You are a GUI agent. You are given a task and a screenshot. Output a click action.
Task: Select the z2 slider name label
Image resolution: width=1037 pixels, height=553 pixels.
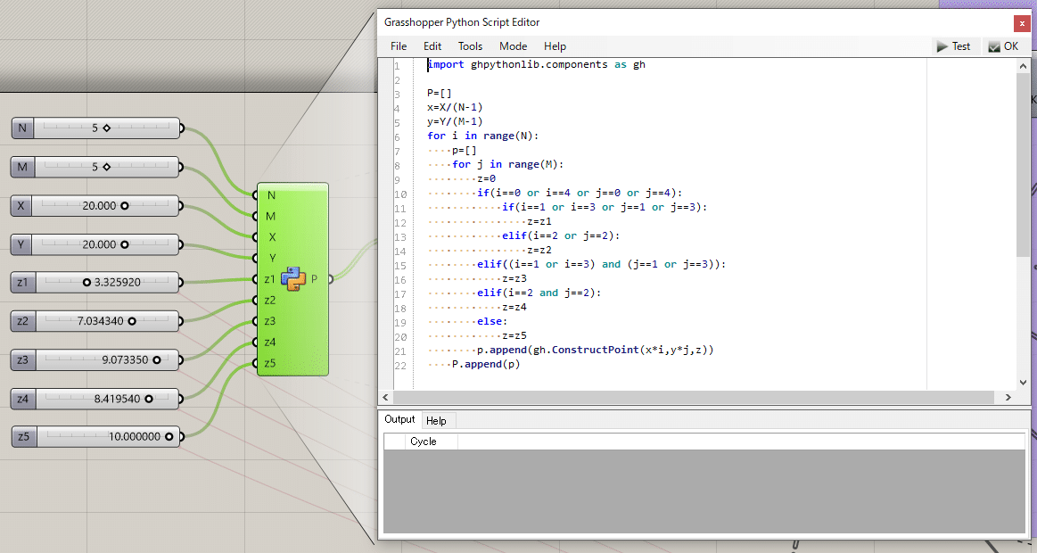click(x=23, y=321)
